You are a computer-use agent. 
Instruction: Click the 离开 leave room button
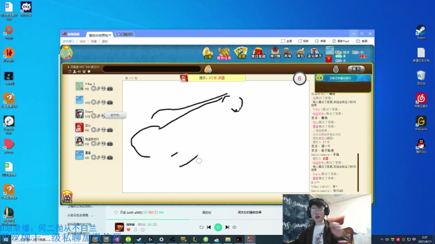point(356,69)
